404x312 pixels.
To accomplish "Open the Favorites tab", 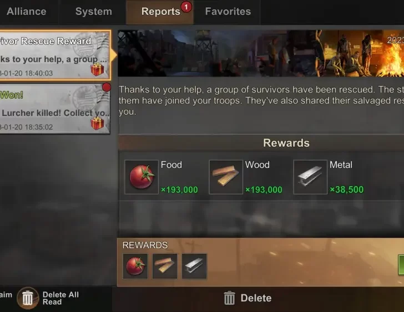I will [x=228, y=12].
